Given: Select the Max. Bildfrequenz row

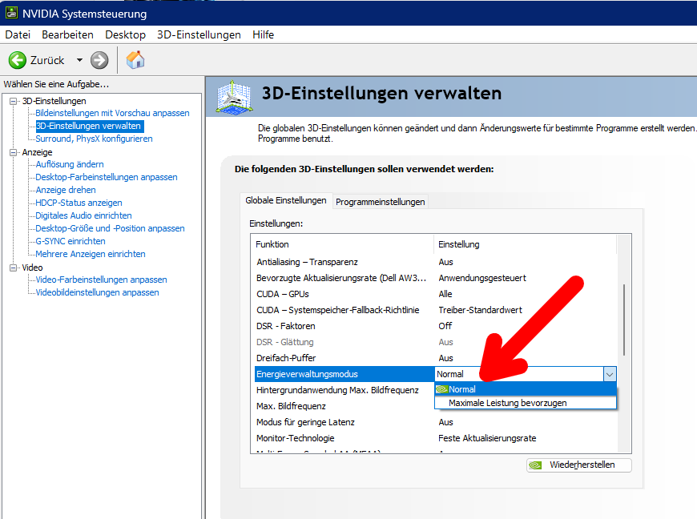Looking at the screenshot, I should (x=344, y=406).
